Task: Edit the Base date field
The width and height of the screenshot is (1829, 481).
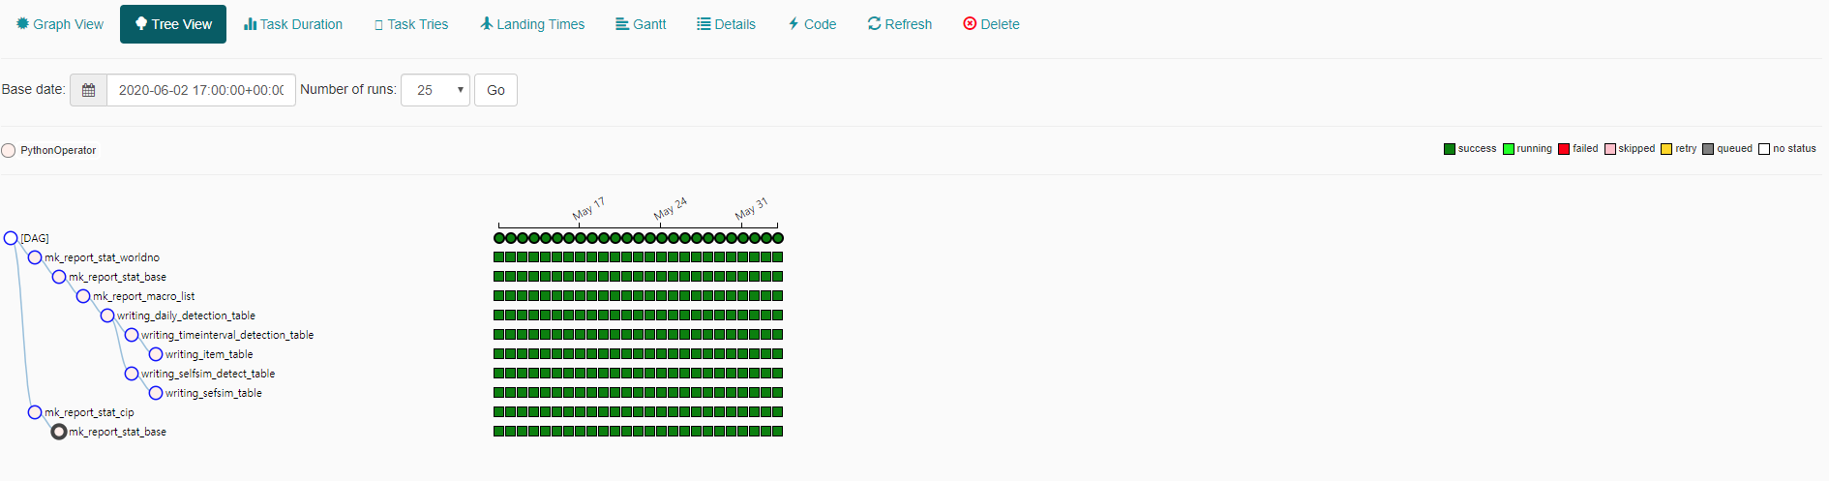Action: point(201,90)
